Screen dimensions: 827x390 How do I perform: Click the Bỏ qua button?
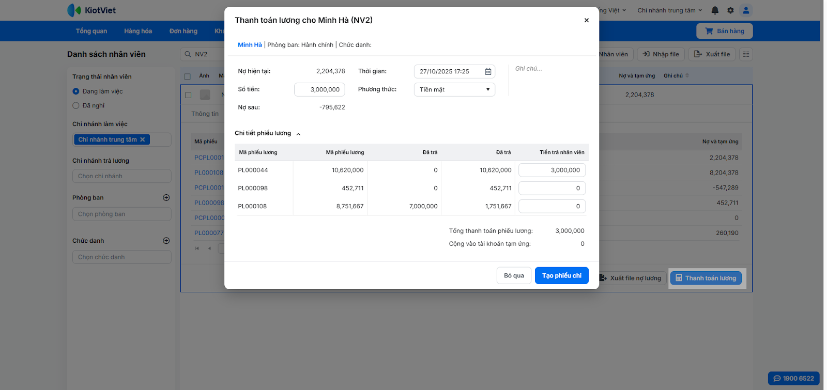point(514,276)
